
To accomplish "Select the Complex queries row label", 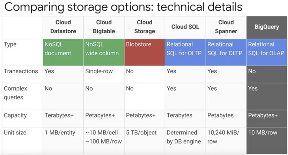I will click(15, 93).
